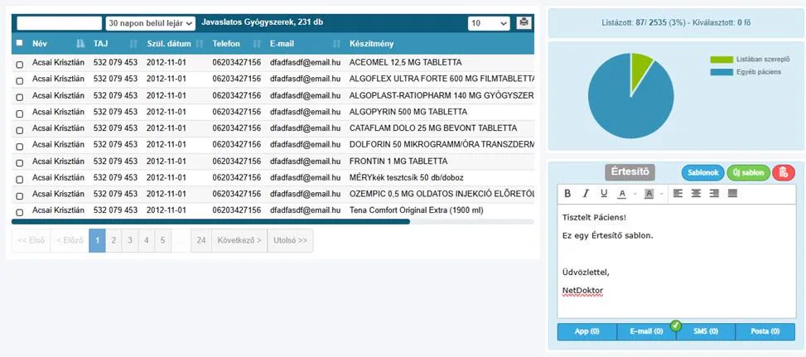Viewport: 806px width, 357px height.
Task: Check the FRONTIN 1 MG TABLETTA row
Action: coord(20,163)
